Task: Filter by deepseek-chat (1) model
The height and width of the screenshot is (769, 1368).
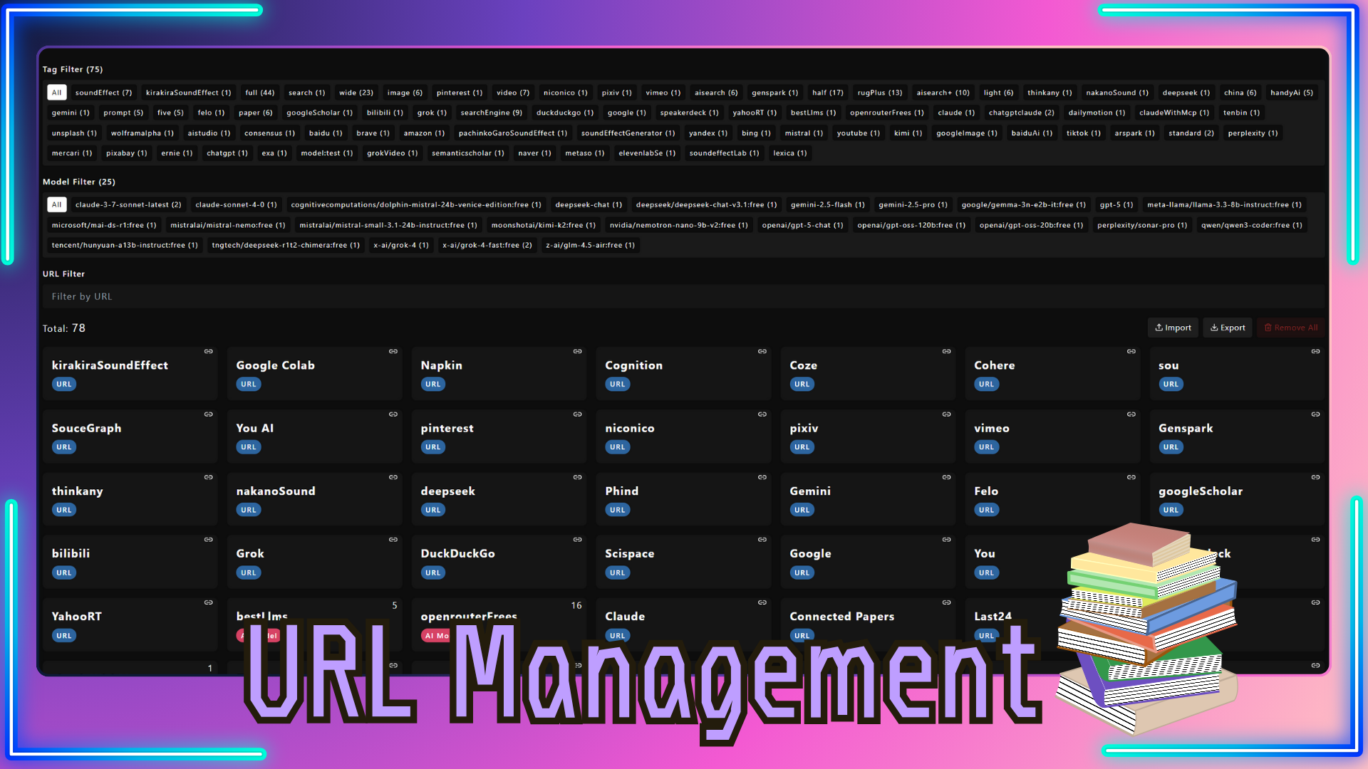Action: pyautogui.click(x=589, y=204)
